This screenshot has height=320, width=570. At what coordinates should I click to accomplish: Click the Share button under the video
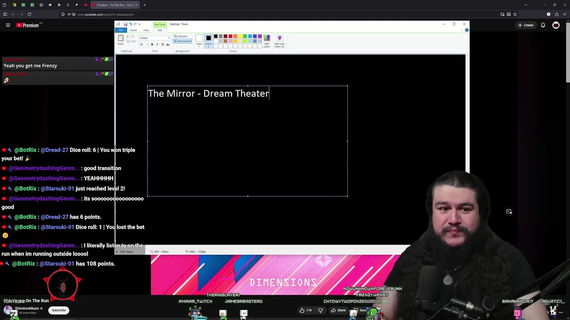click(338, 310)
